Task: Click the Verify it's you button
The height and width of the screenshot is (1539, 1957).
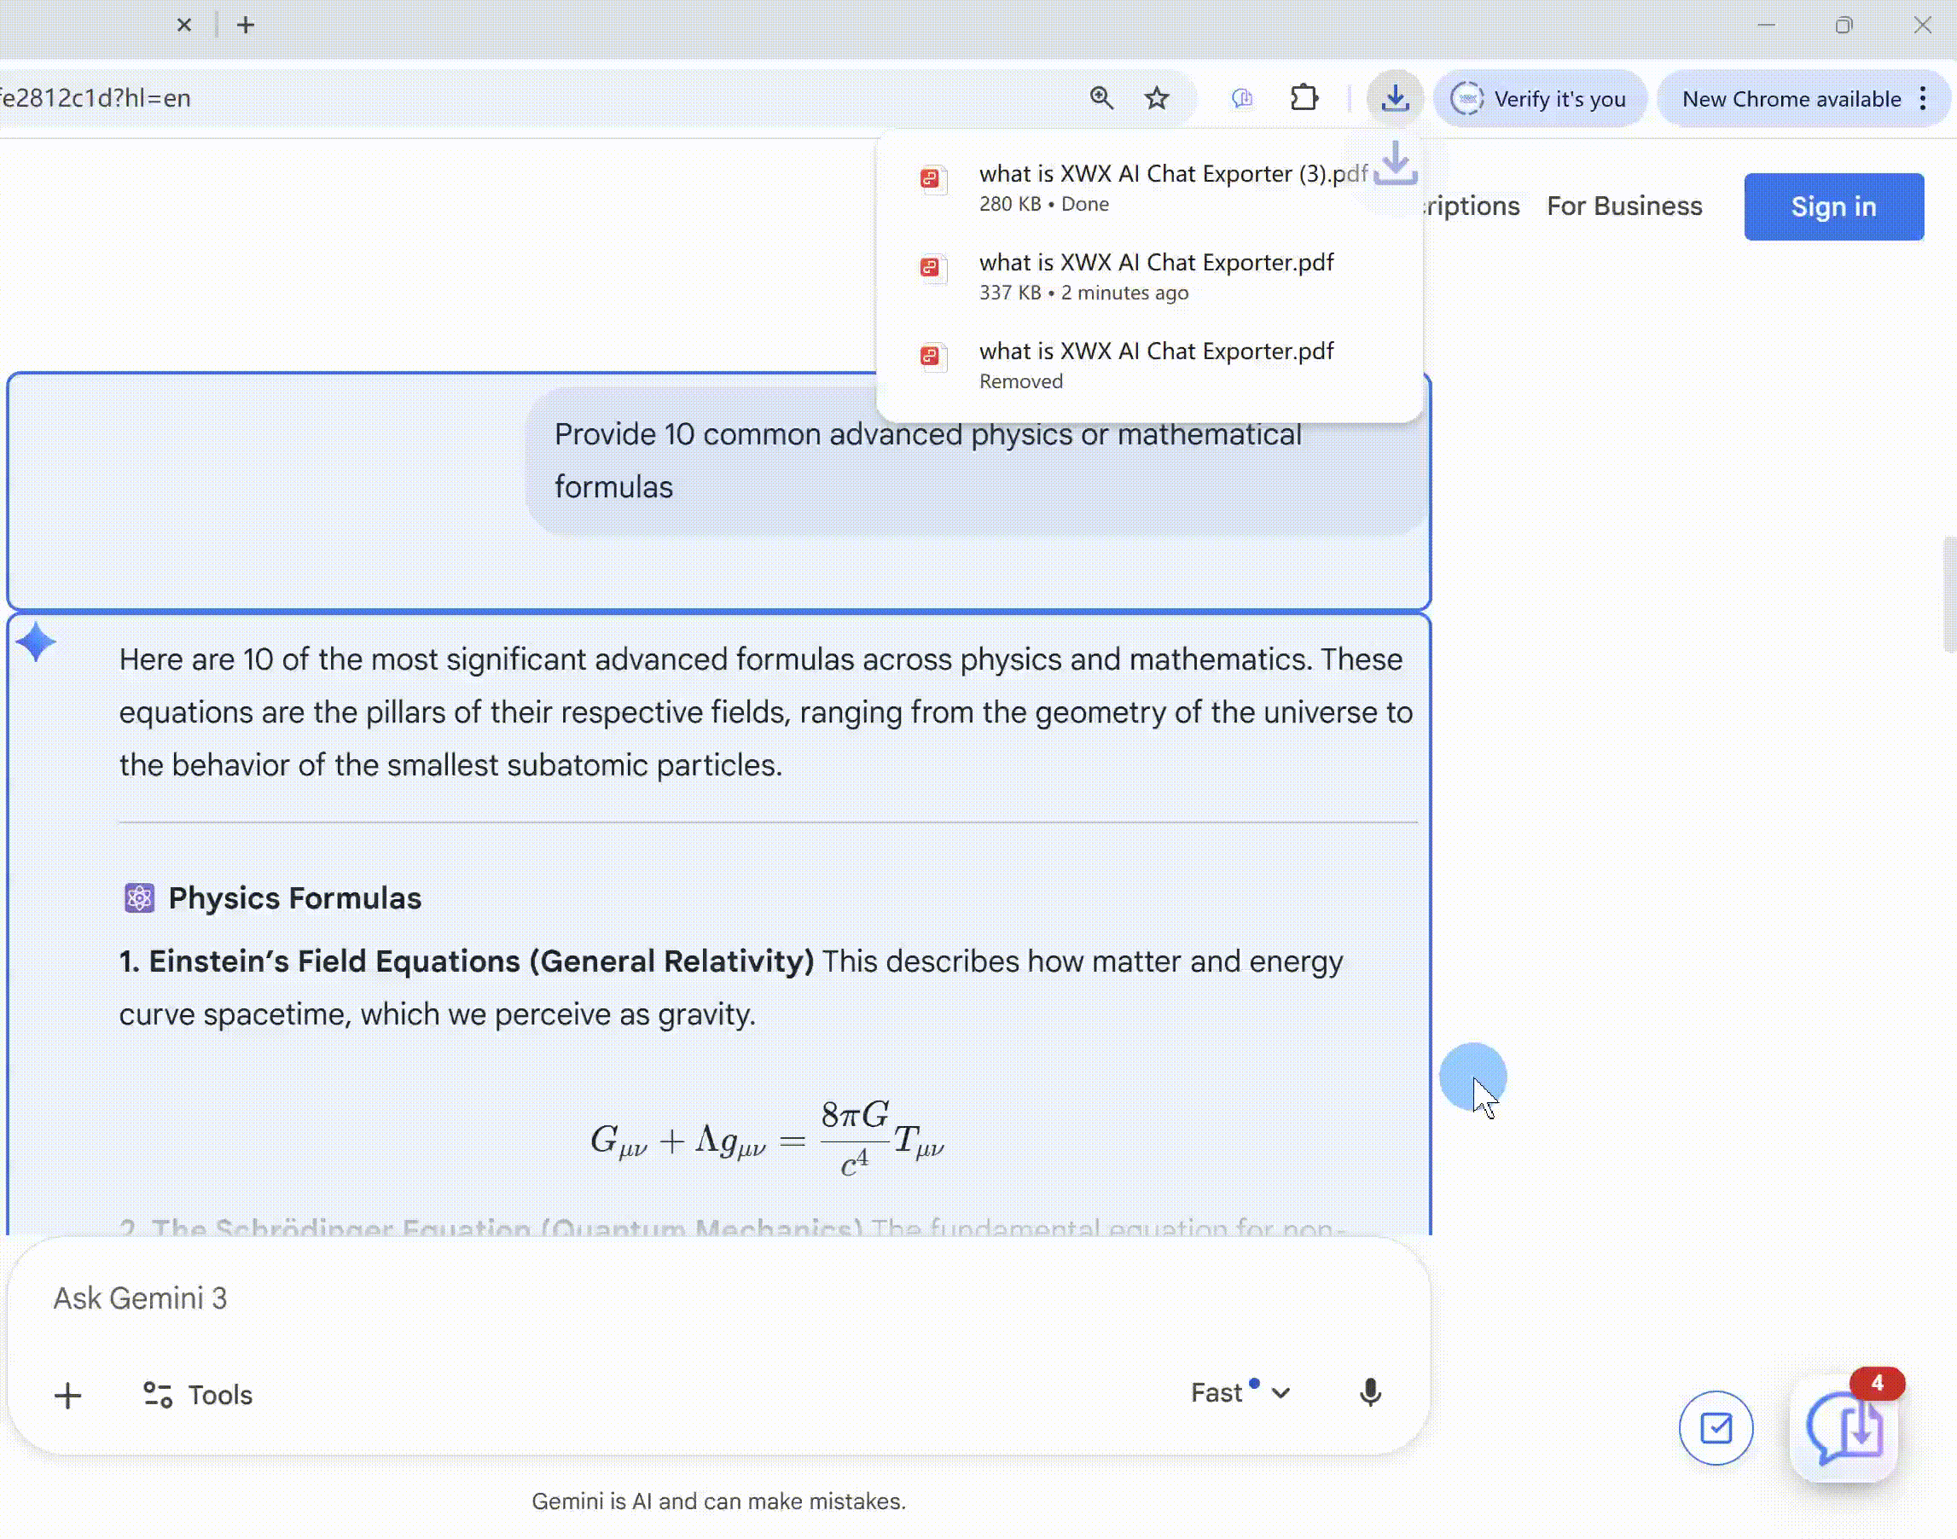Action: click(1540, 98)
